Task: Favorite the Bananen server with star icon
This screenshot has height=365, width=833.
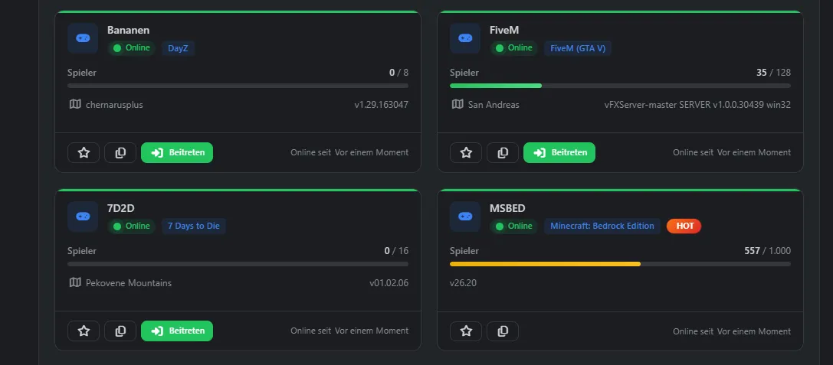Action: 84,153
